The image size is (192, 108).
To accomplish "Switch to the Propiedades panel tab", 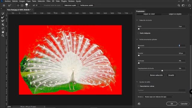I will pyautogui.click(x=140, y=11).
